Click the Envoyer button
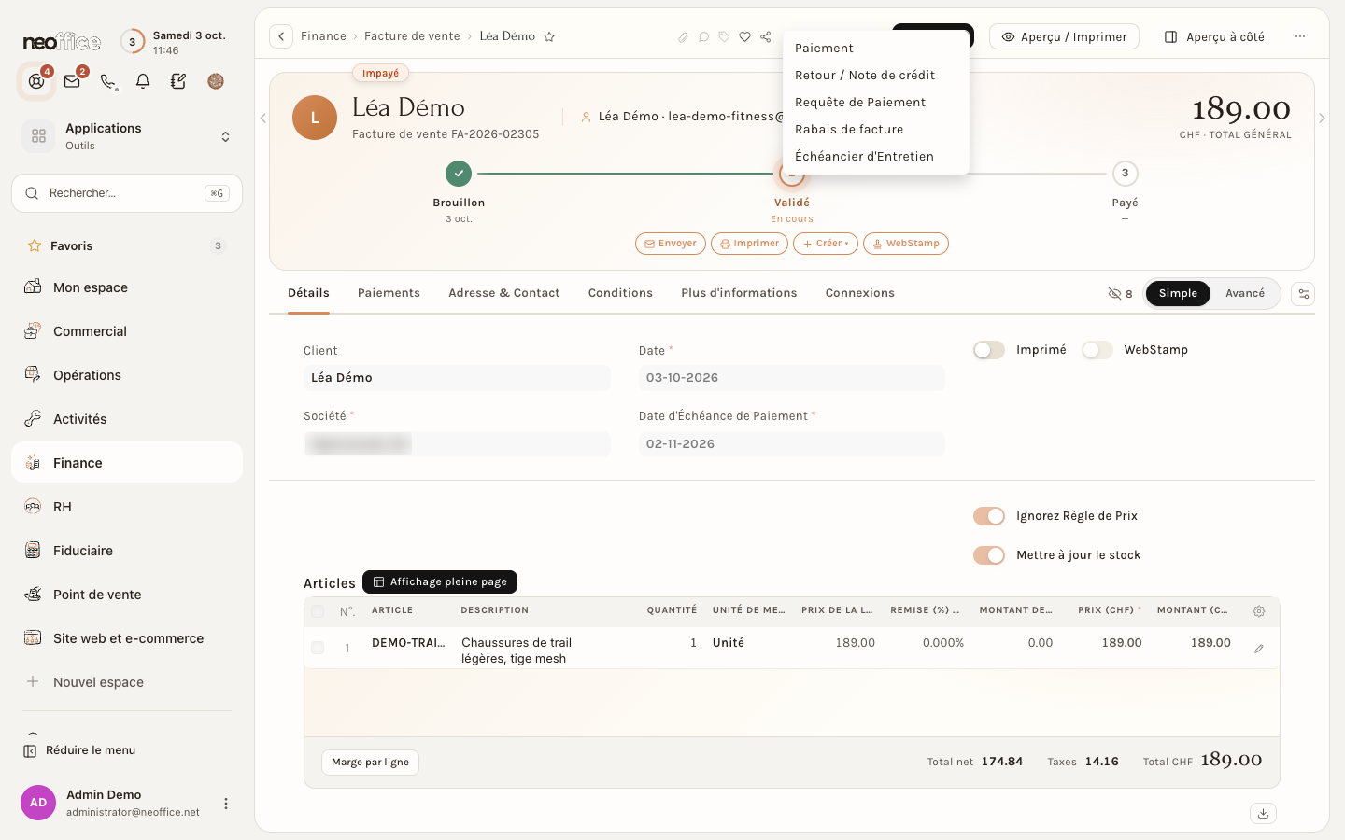Screen dimensions: 1345x840 click(x=671, y=244)
